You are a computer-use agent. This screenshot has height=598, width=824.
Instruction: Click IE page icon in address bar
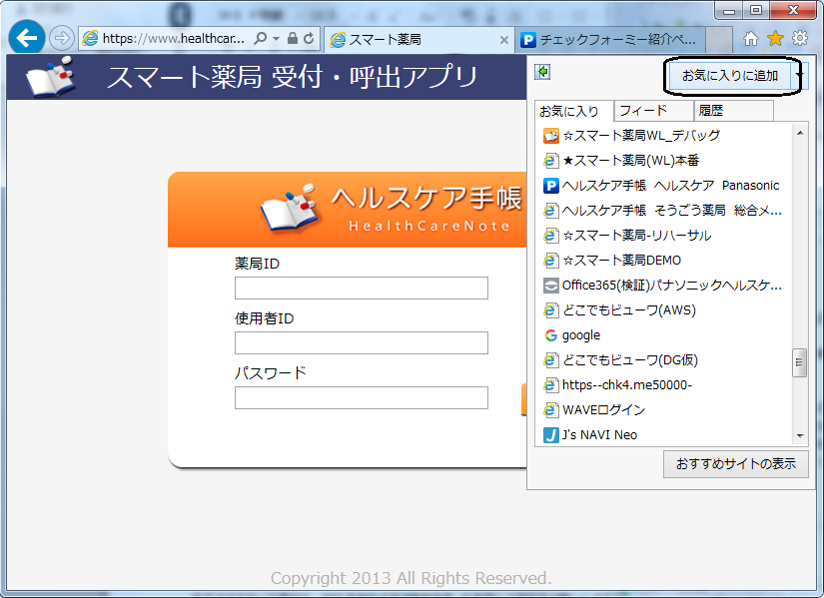point(90,38)
